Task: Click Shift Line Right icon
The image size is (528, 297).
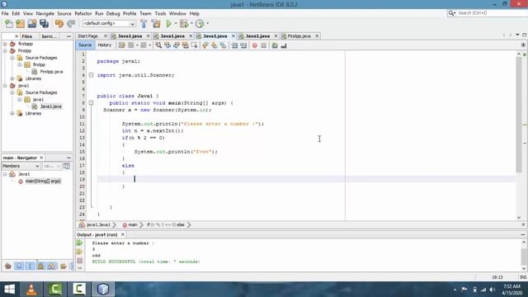Action: pos(243,45)
